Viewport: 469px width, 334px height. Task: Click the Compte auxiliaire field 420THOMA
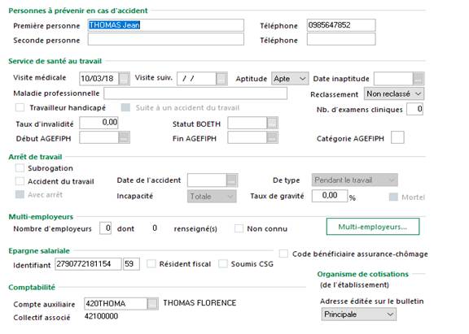point(116,304)
